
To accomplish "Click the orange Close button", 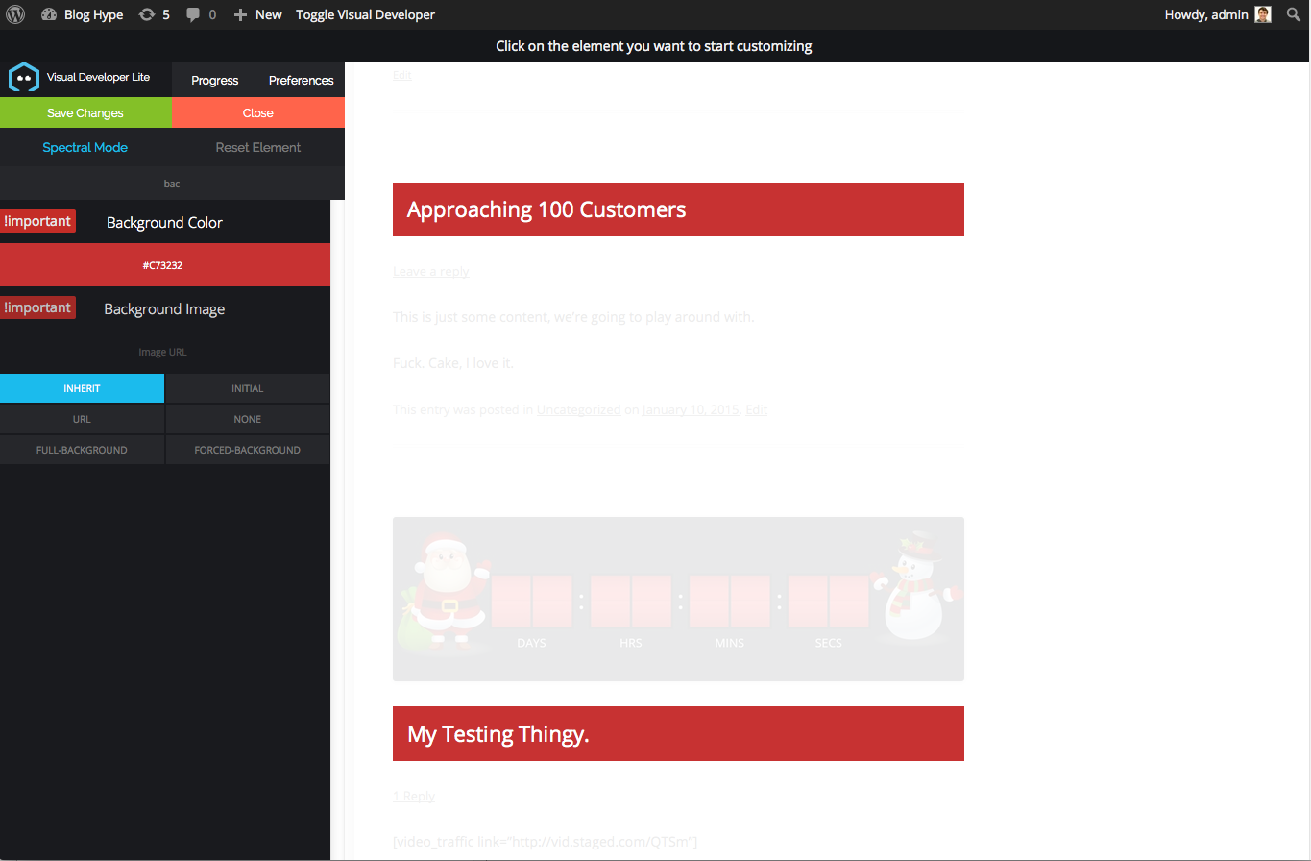I will (x=258, y=112).
